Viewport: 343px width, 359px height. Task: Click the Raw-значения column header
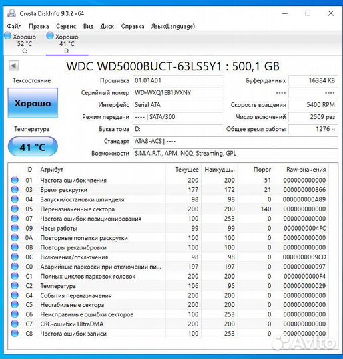302,170
